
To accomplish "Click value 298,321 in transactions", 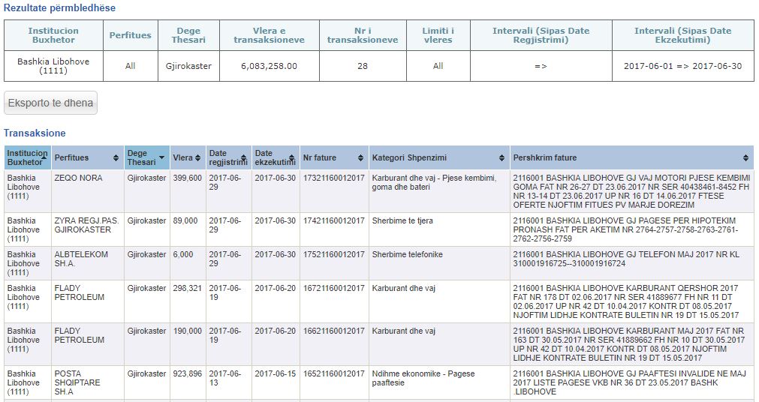I will point(188,288).
